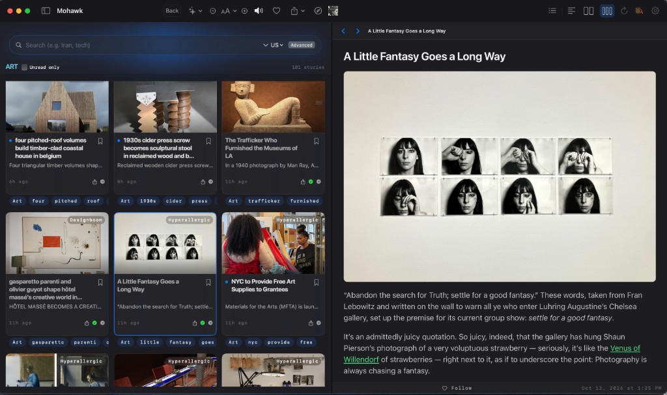Click the 'gasparetto' tag chip
The height and width of the screenshot is (395, 667).
click(x=48, y=342)
